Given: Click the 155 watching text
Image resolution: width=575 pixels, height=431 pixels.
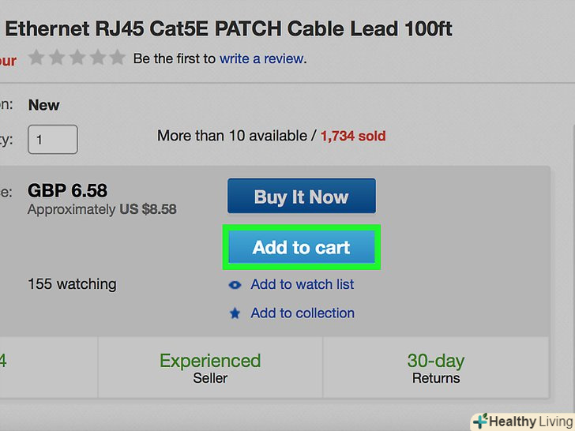Looking at the screenshot, I should [x=72, y=284].
